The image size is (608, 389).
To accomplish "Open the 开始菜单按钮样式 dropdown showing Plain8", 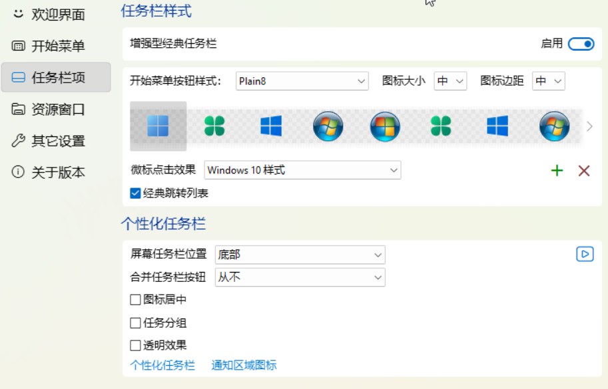I will point(301,80).
